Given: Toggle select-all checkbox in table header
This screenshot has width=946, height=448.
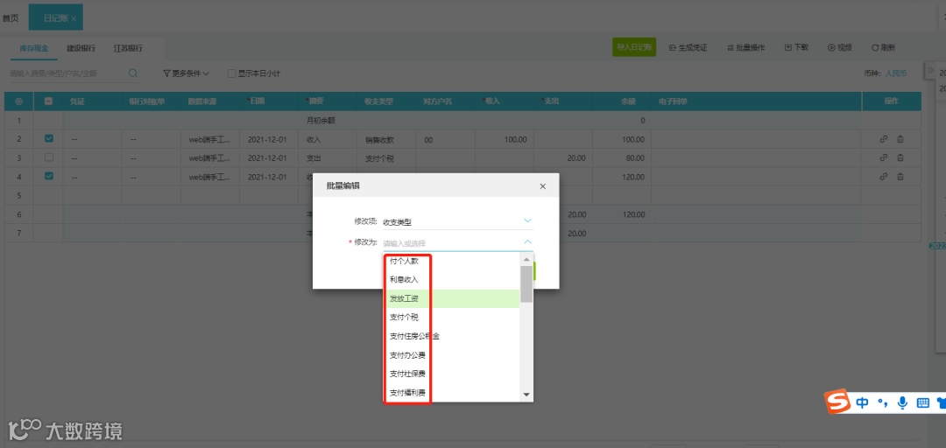Looking at the screenshot, I should tap(49, 101).
